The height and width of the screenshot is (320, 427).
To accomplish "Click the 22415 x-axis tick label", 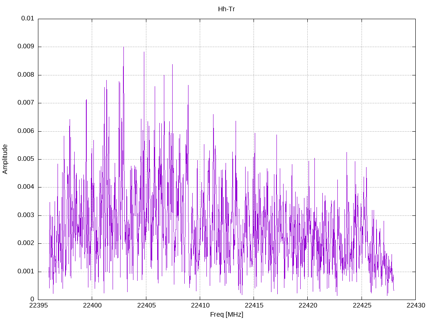I will pyautogui.click(x=254, y=305).
